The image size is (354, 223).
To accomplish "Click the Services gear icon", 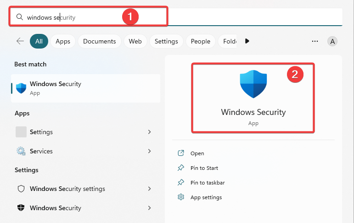I will [x=21, y=151].
